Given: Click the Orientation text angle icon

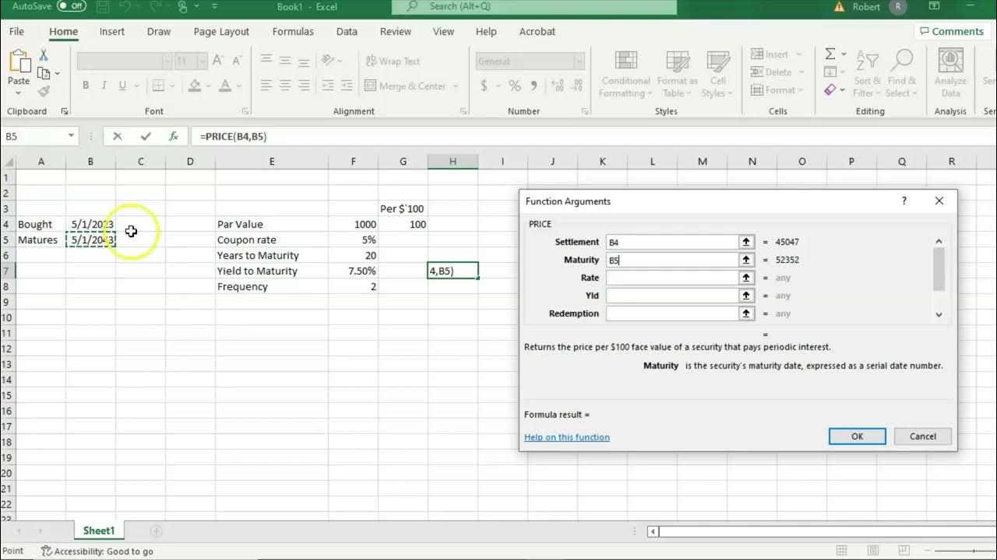Looking at the screenshot, I should click(x=329, y=61).
